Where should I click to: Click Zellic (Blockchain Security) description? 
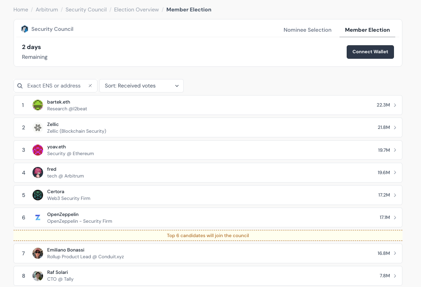point(76,131)
